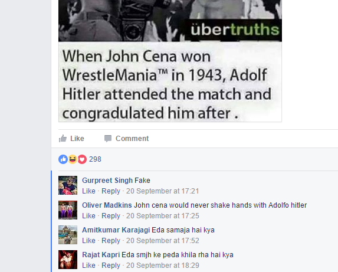
Task: Open Amitkumar Karajagi's profile picture
Action: tap(68, 235)
